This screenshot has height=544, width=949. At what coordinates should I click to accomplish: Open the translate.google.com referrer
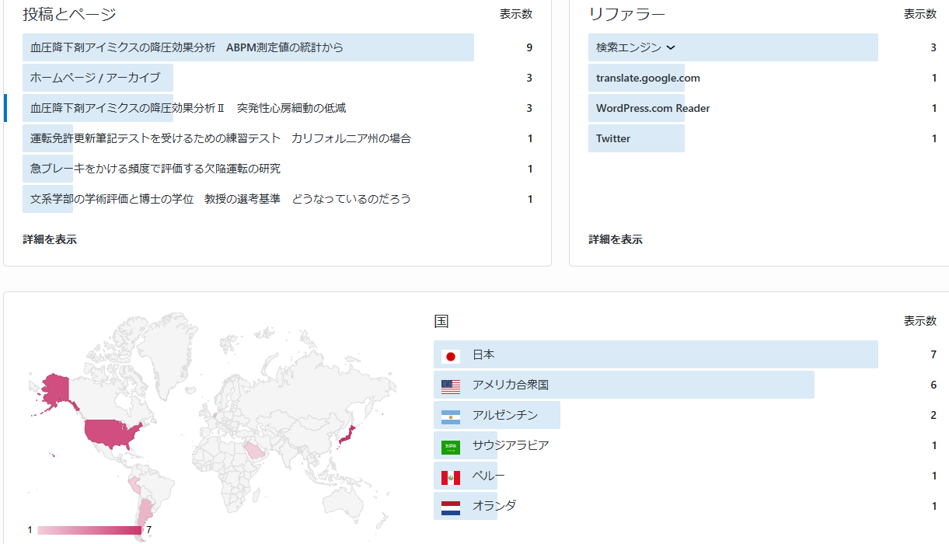(647, 78)
